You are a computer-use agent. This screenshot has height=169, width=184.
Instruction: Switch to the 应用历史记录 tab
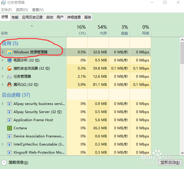tap(32, 17)
